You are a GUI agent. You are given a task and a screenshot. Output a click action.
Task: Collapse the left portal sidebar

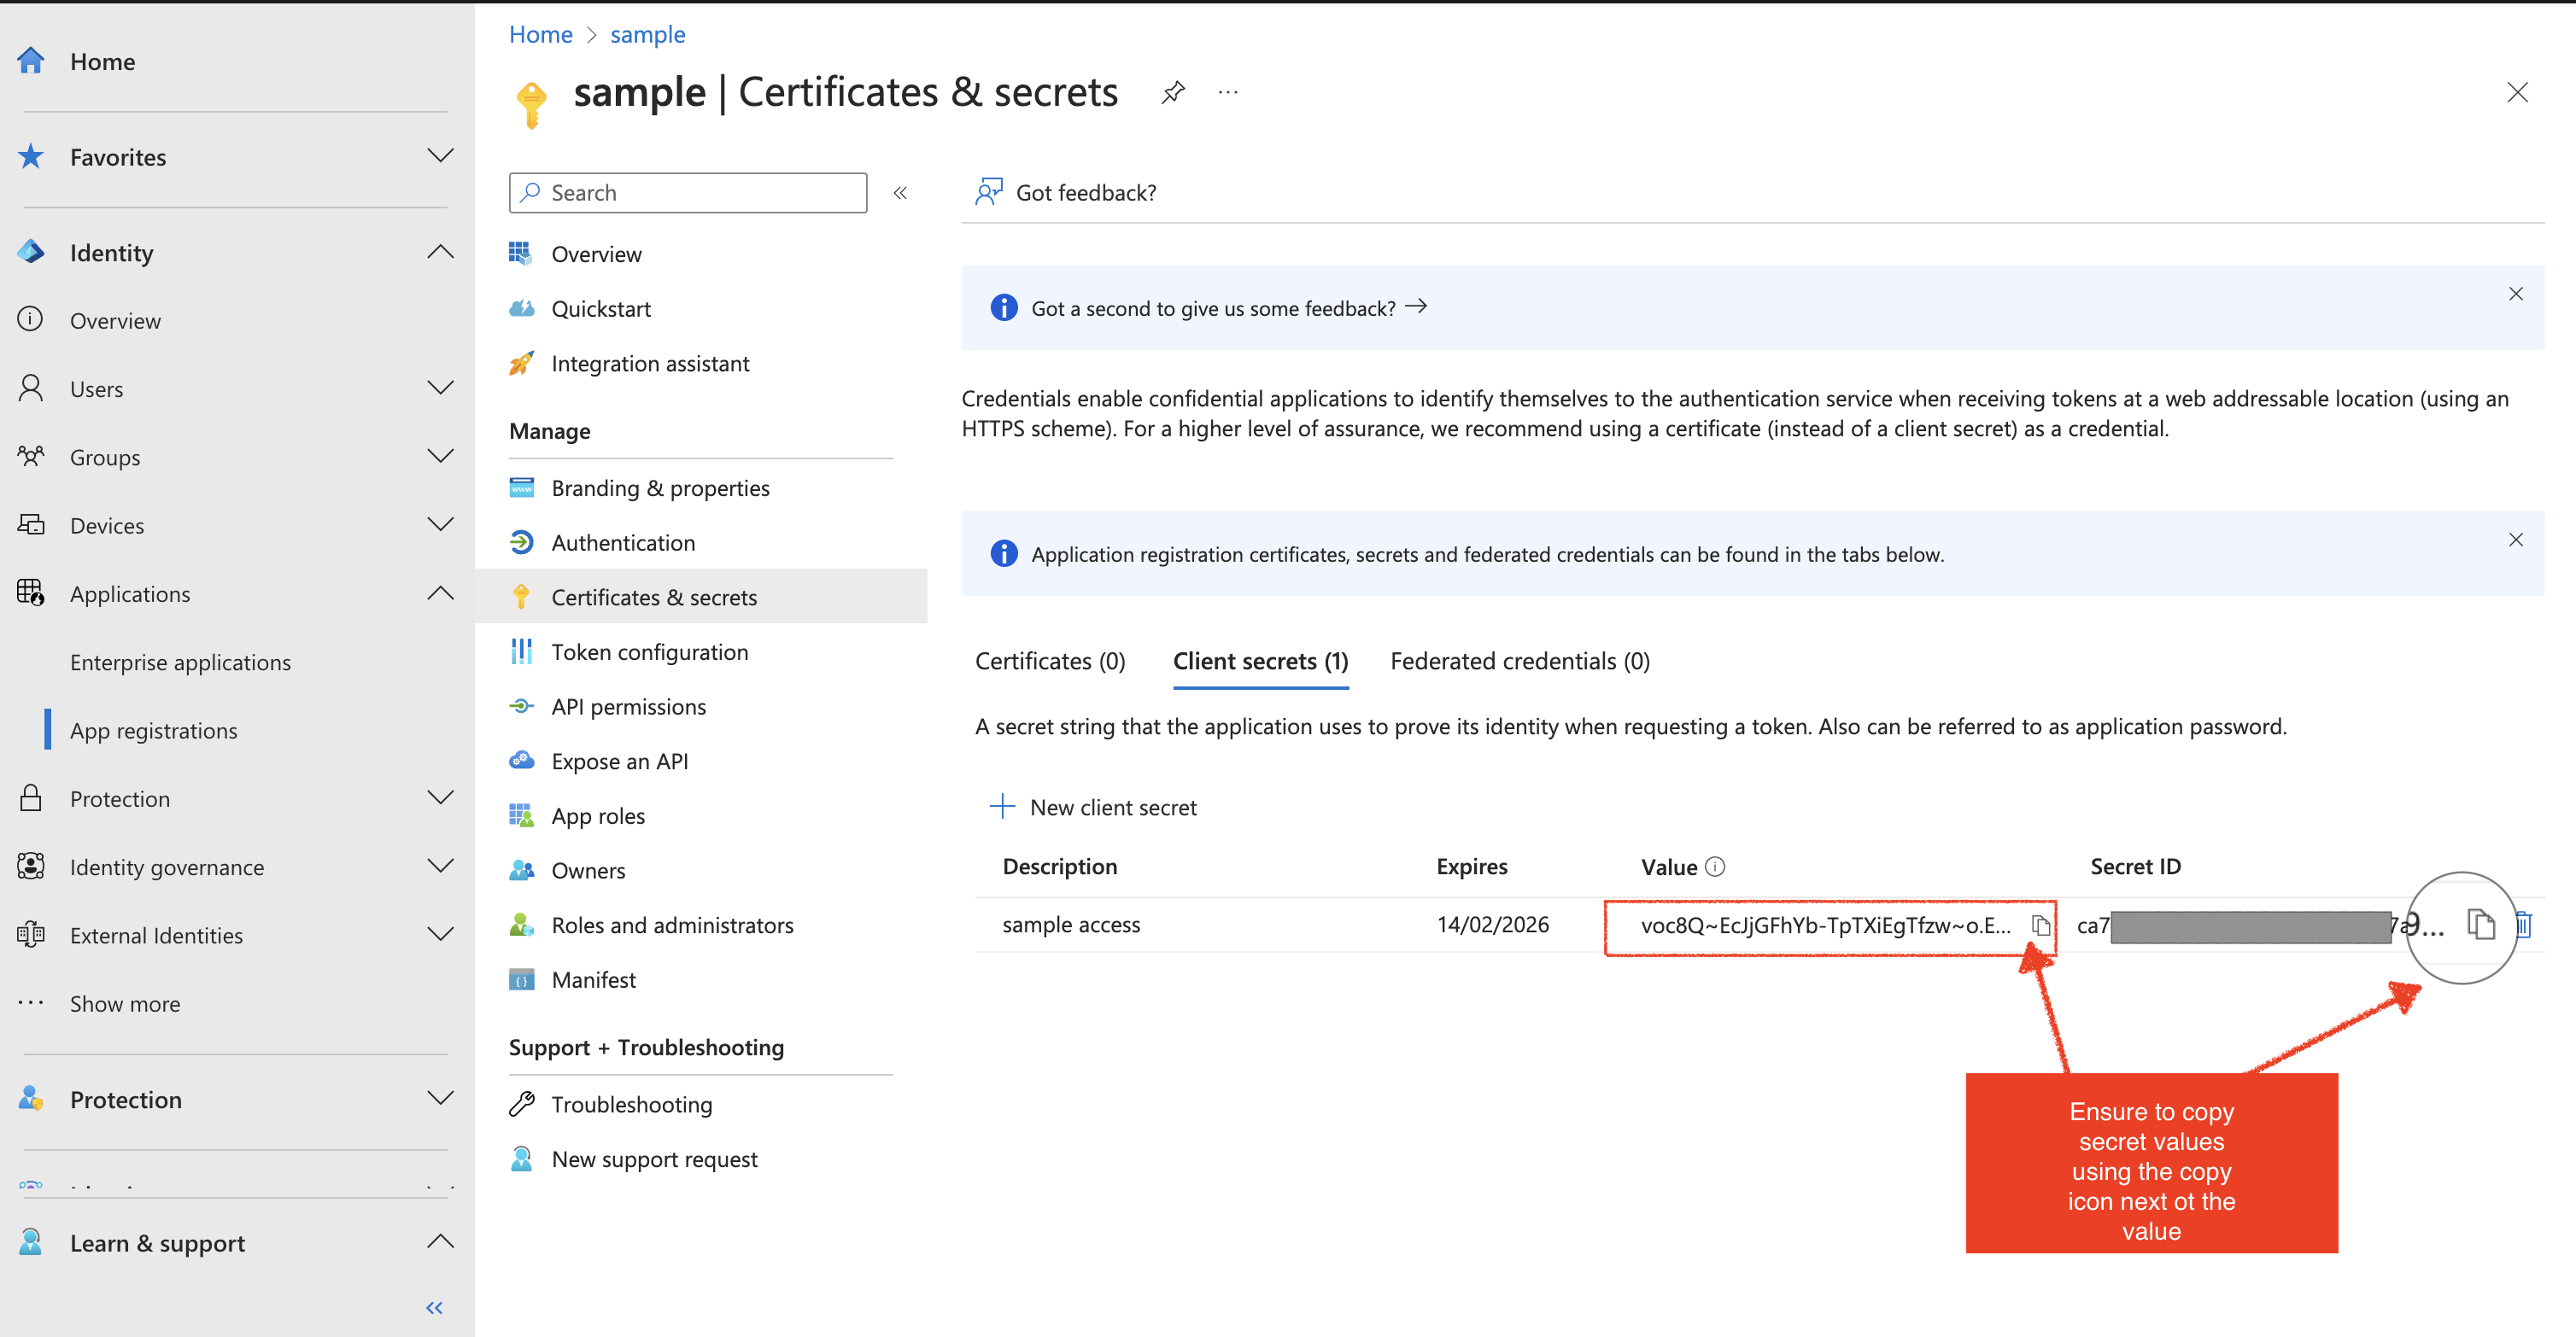434,1307
